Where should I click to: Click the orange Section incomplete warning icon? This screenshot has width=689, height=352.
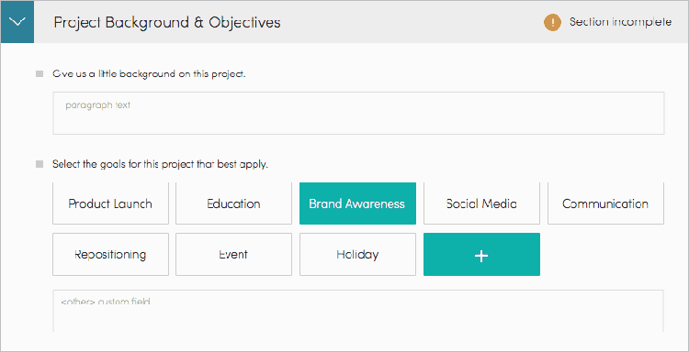tap(552, 22)
